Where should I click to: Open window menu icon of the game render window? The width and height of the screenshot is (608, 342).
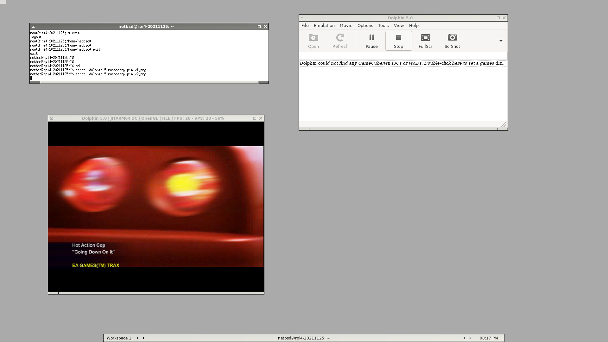[x=51, y=118]
